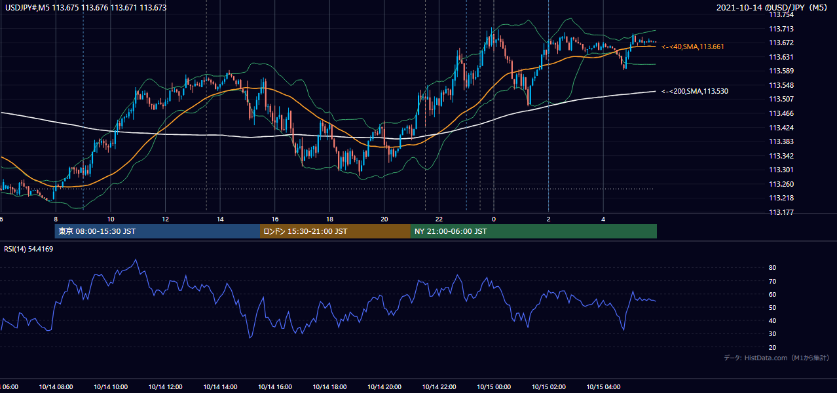Viewport: 837px width, 393px height.
Task: Click the RSI 40 level label
Action: pyautogui.click(x=772, y=320)
